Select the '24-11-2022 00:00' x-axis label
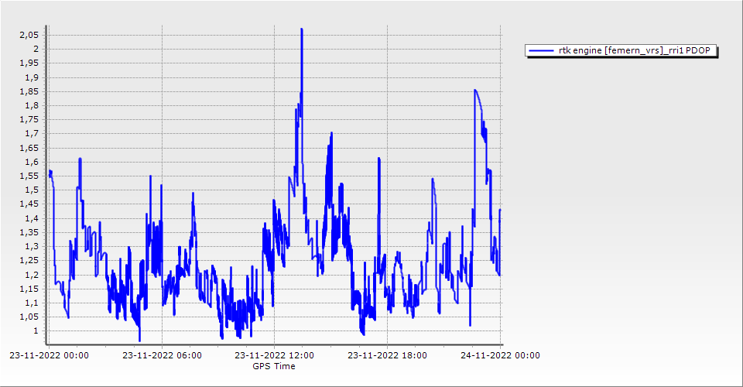 499,356
